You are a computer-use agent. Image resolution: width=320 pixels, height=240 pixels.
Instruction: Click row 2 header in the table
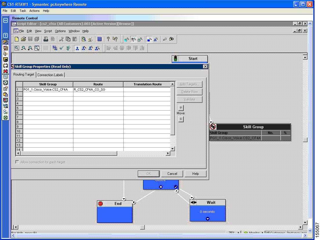pos(19,94)
